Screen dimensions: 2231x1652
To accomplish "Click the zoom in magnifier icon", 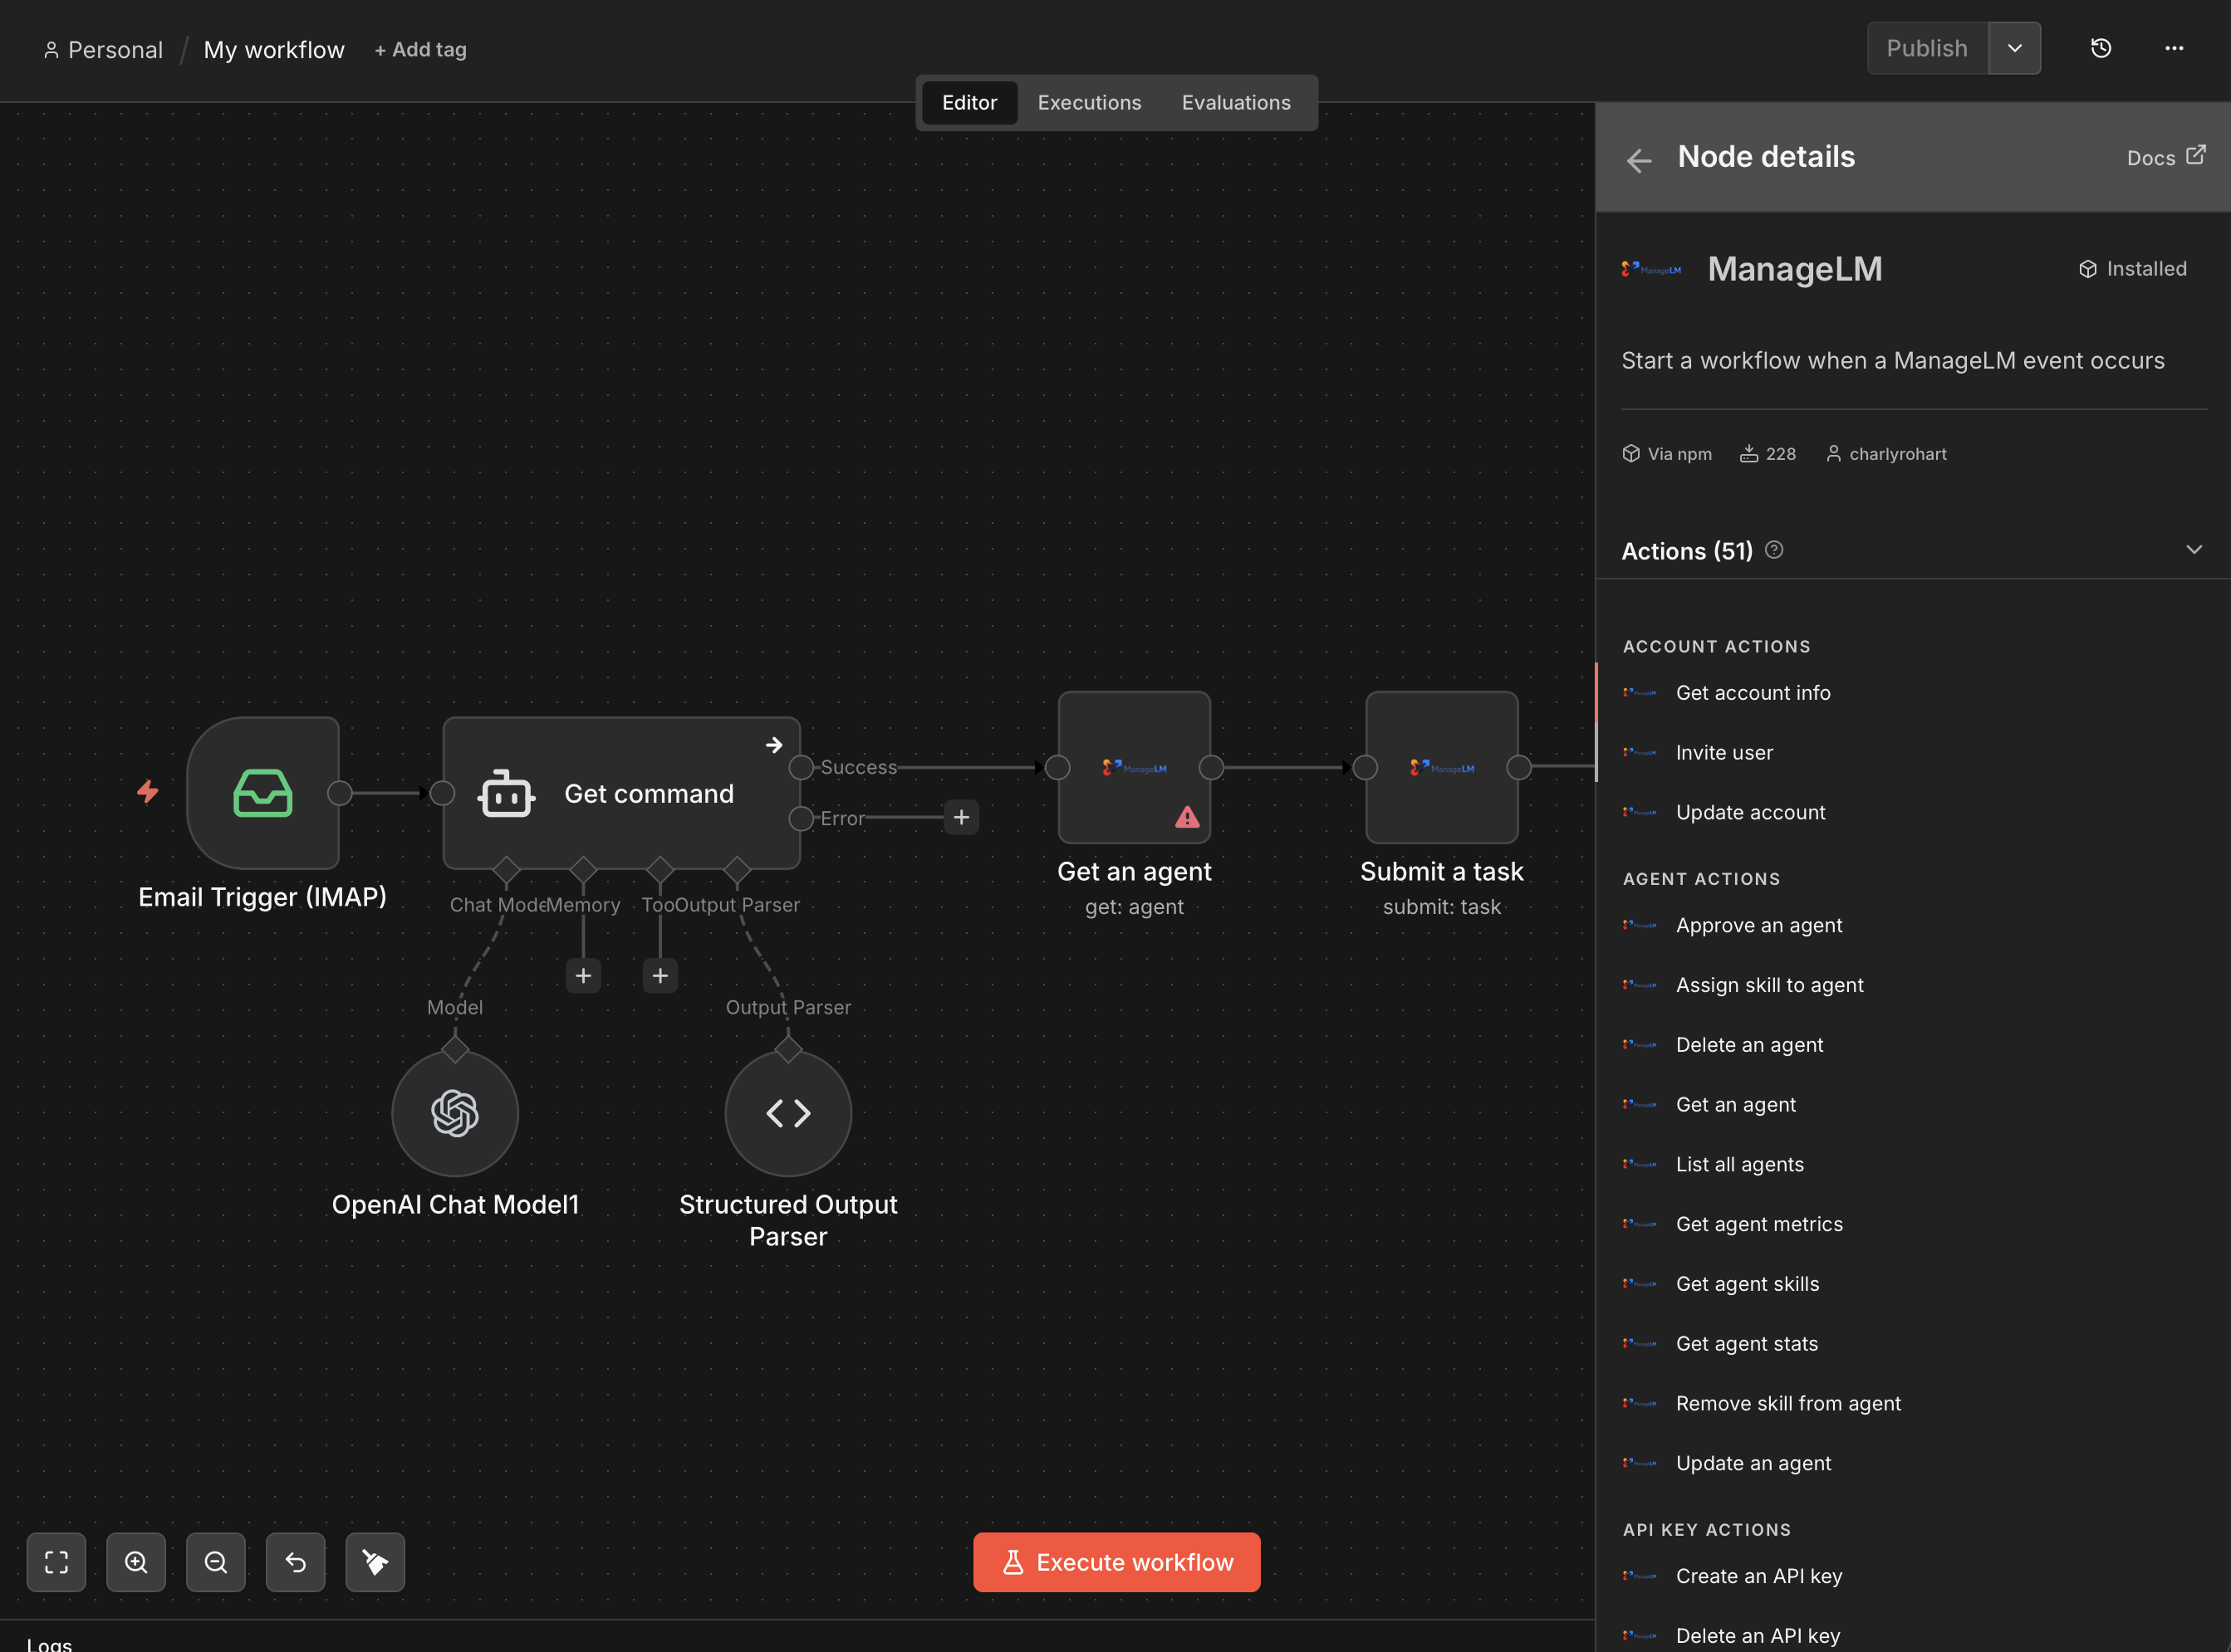I will pos(136,1562).
